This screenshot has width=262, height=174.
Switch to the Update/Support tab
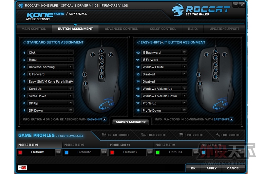click(x=224, y=29)
